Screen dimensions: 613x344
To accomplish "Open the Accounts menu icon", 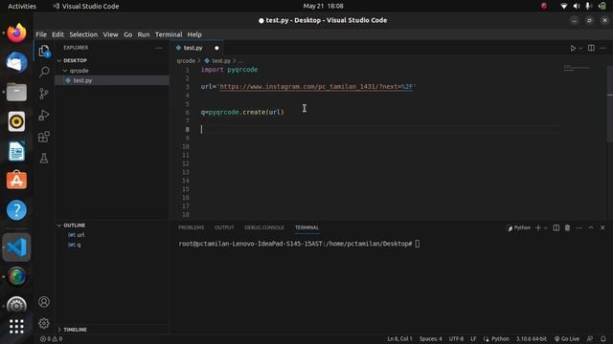I will (x=44, y=302).
